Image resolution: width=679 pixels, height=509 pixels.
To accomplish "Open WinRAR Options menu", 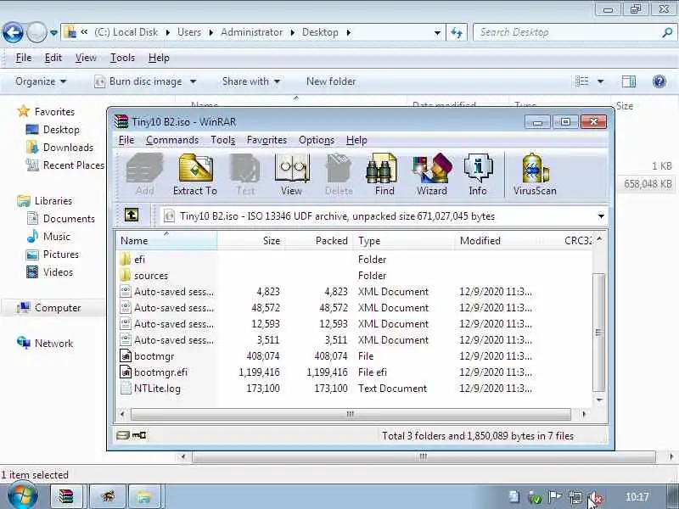I will (317, 140).
